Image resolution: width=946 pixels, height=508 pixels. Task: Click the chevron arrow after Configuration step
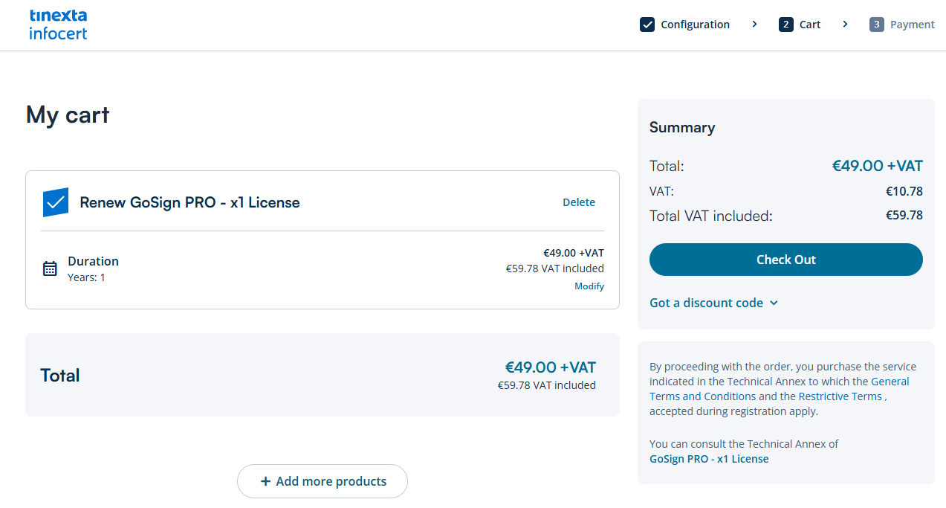754,25
